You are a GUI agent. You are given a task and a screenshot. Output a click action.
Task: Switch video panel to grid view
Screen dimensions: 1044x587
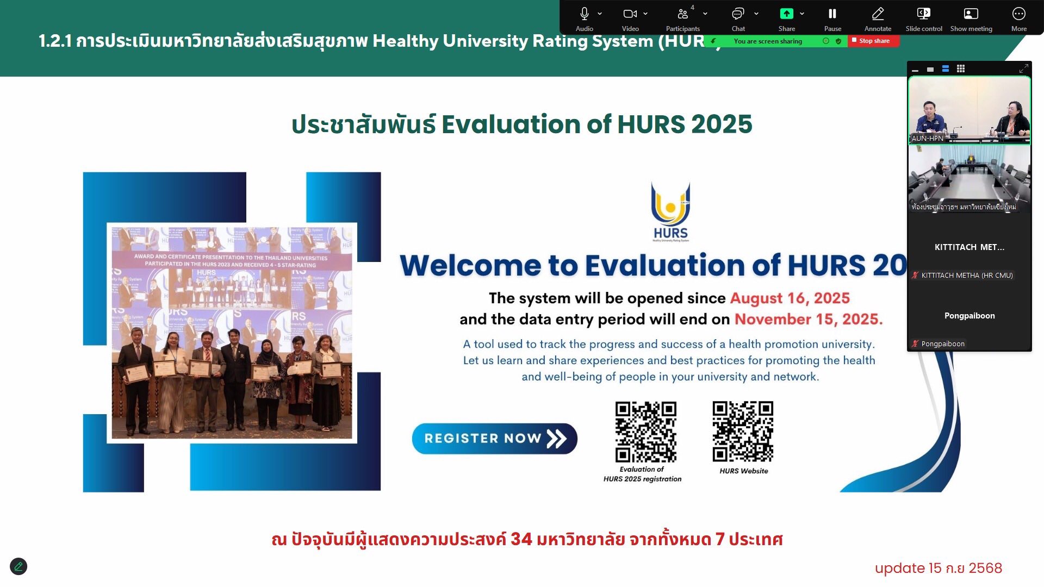(x=961, y=69)
